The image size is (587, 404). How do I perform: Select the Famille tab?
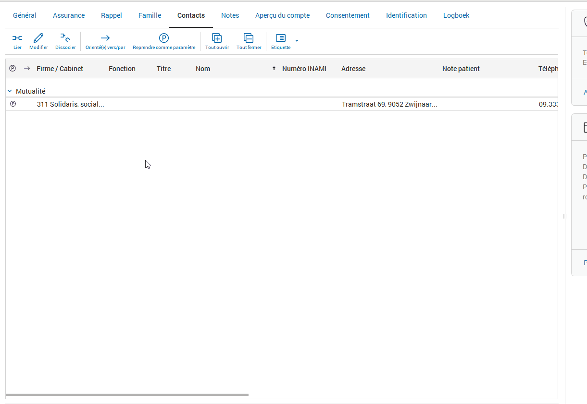tap(150, 15)
